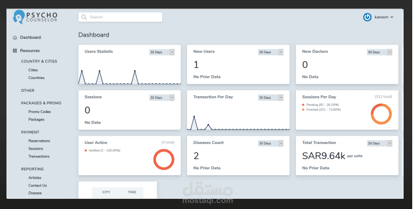Click the Dashboard home icon
This screenshot has width=416, height=209.
coord(15,38)
